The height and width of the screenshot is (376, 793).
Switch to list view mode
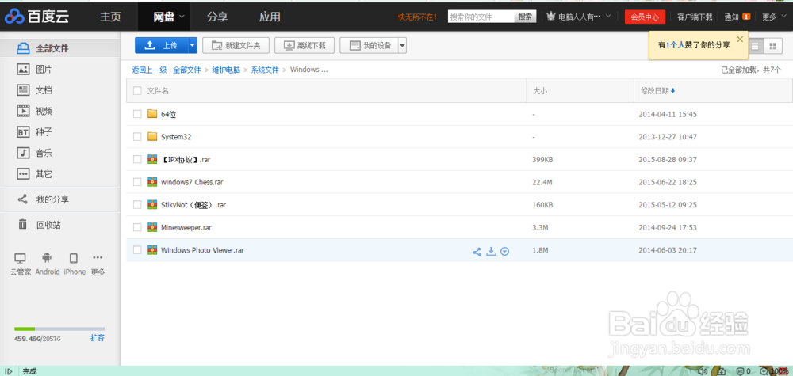756,46
